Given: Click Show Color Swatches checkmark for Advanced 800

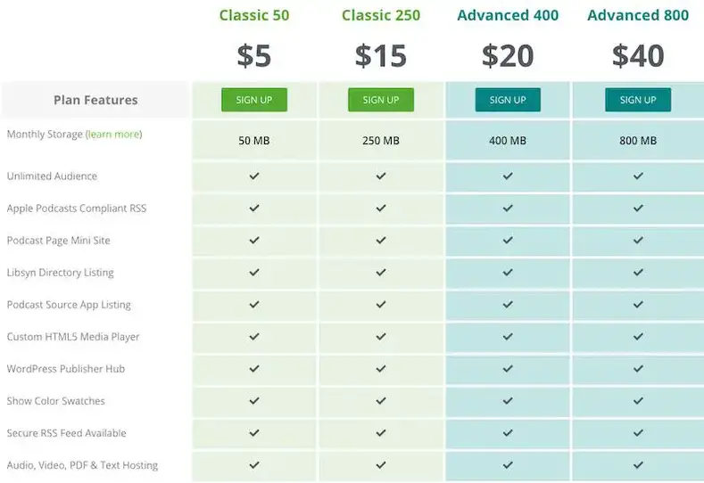Looking at the screenshot, I should tap(638, 401).
